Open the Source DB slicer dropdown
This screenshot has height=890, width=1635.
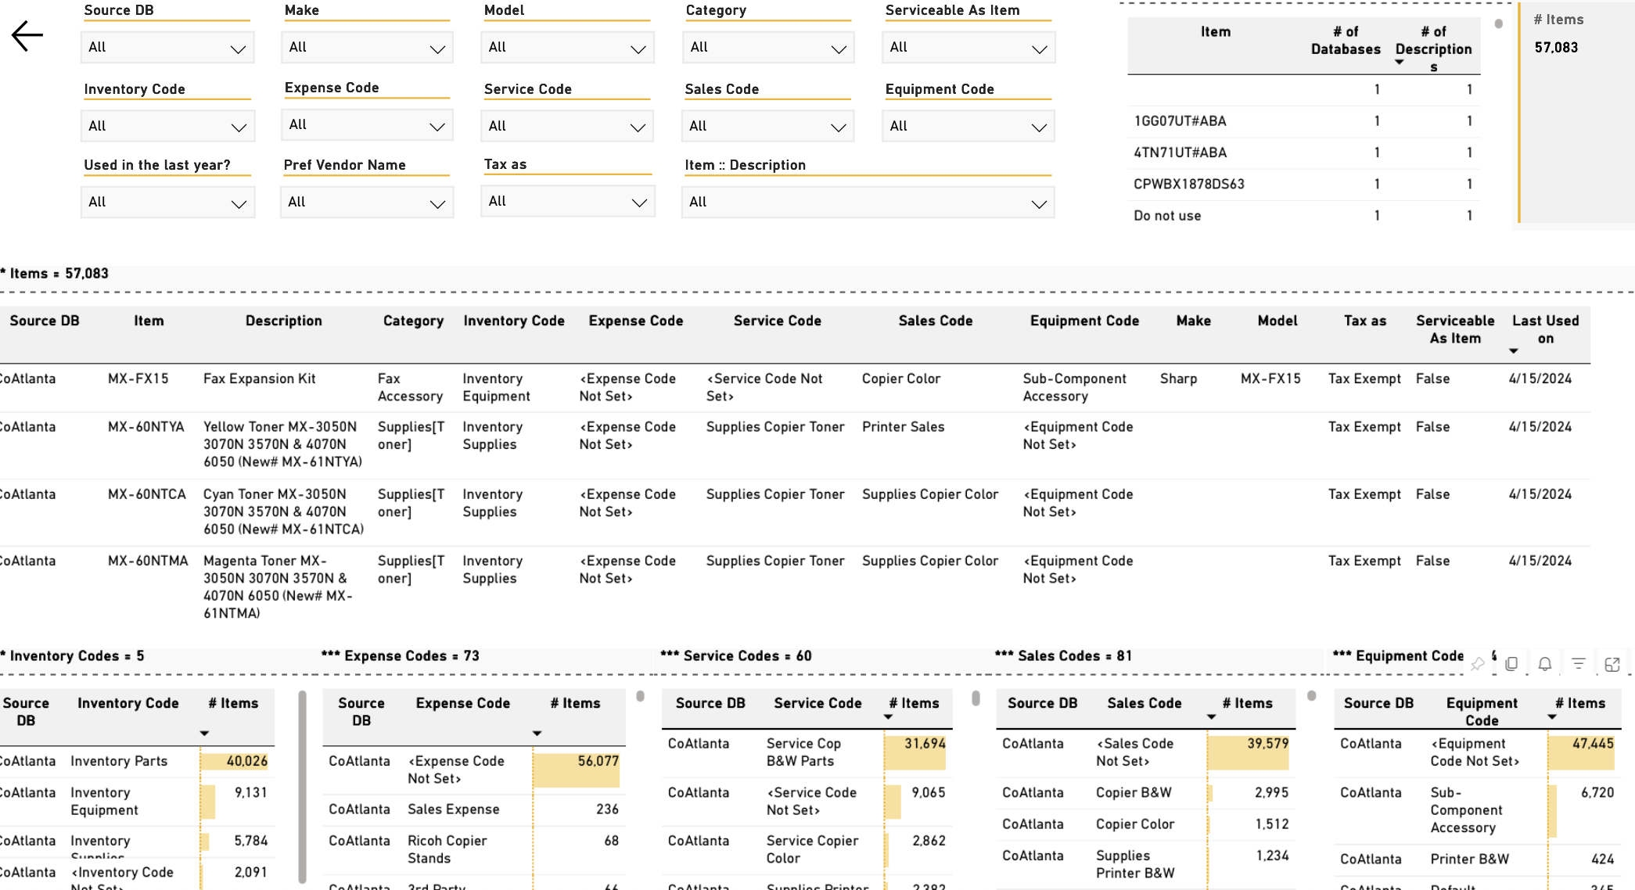(x=167, y=48)
